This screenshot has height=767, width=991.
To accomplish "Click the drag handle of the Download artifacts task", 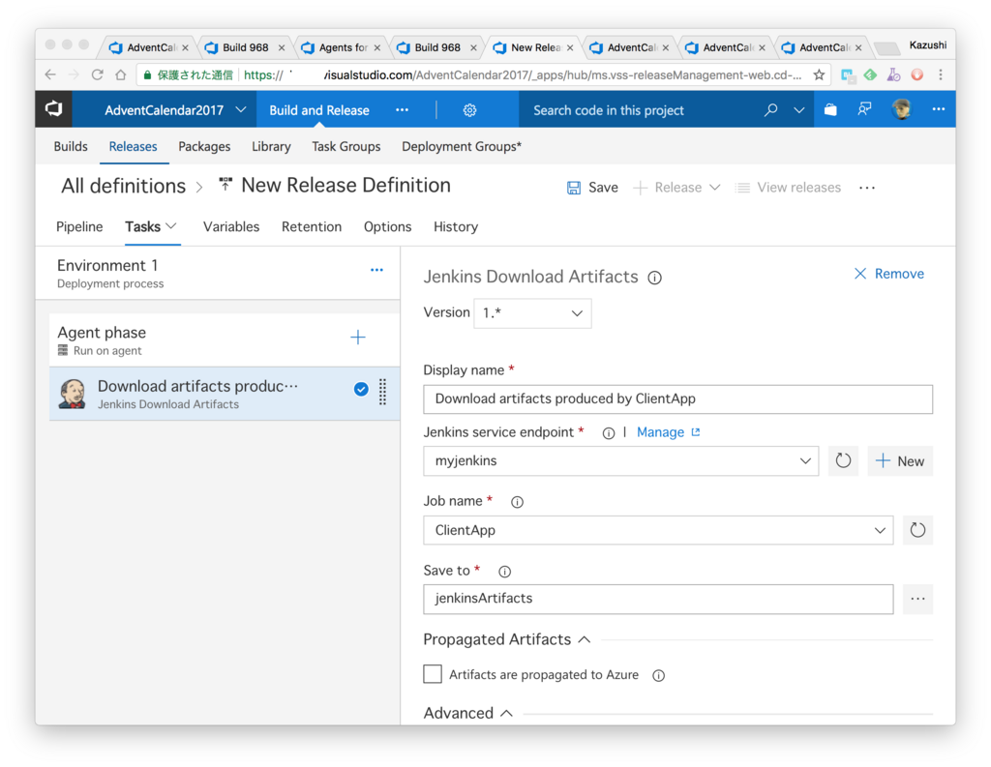I will tap(382, 392).
